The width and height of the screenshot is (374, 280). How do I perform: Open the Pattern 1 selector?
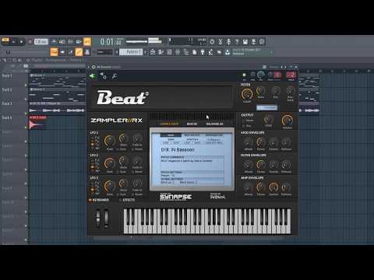(131, 52)
